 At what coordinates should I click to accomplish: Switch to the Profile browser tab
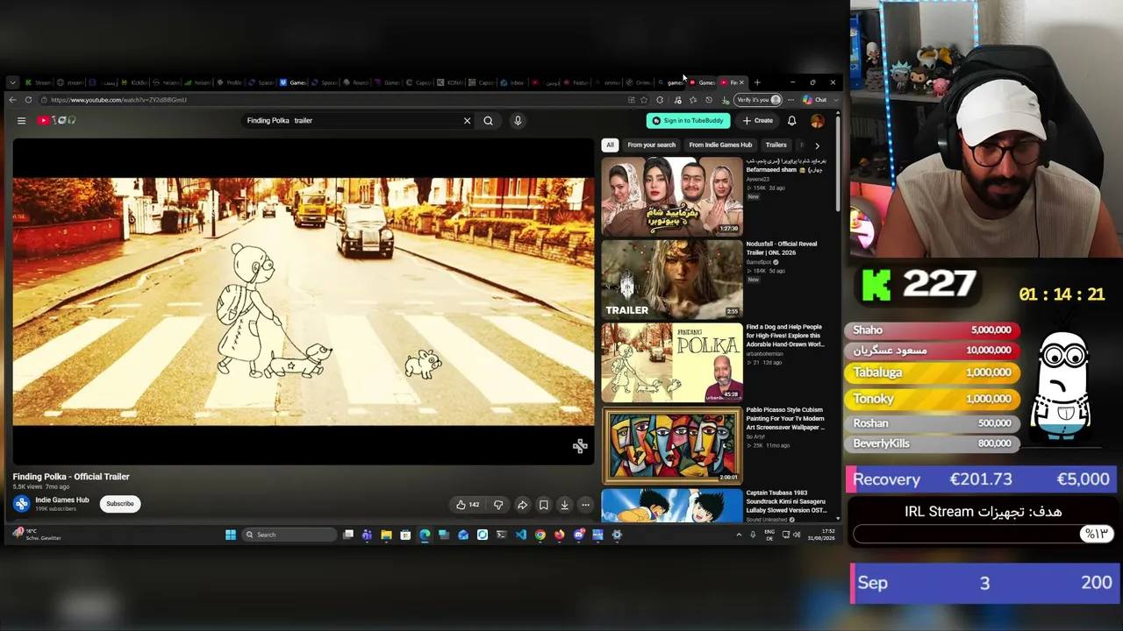pos(230,82)
